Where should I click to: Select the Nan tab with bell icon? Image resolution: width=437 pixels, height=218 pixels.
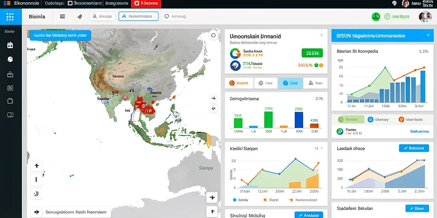point(315,83)
